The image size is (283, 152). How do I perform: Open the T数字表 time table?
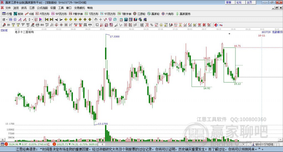tap(125, 14)
